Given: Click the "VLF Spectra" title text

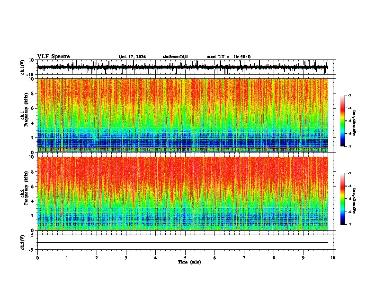Looking at the screenshot, I should 54,57.
